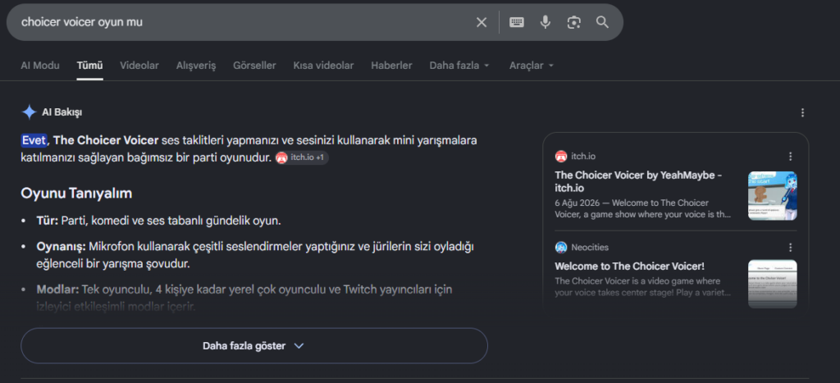Start voice search with microphone icon
Viewport: 840px width, 383px height.
point(546,22)
